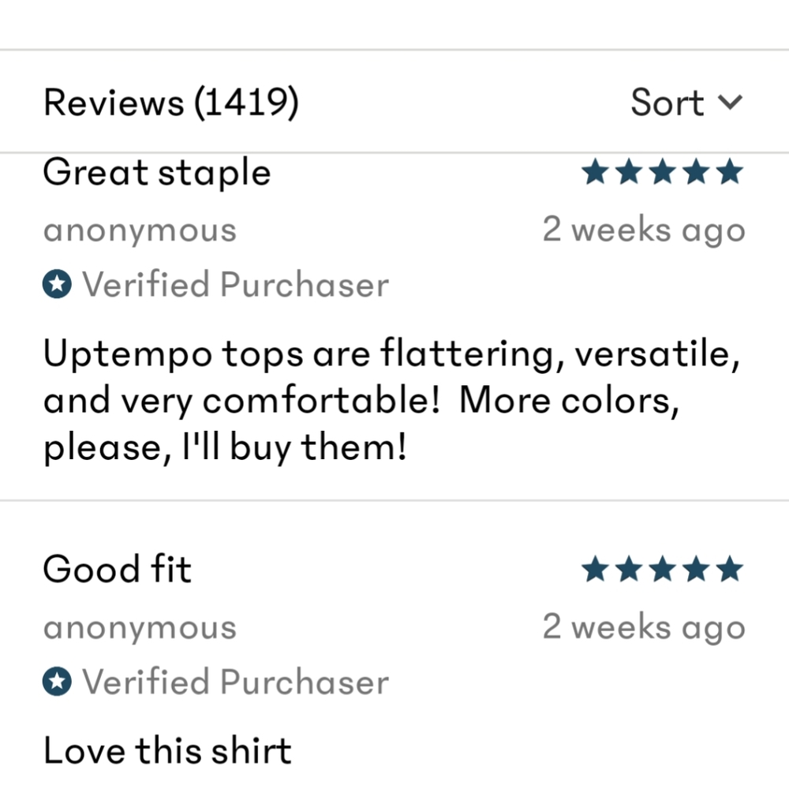Select the Uptempo tops review text
The height and width of the screenshot is (789, 789).
pyautogui.click(x=392, y=402)
